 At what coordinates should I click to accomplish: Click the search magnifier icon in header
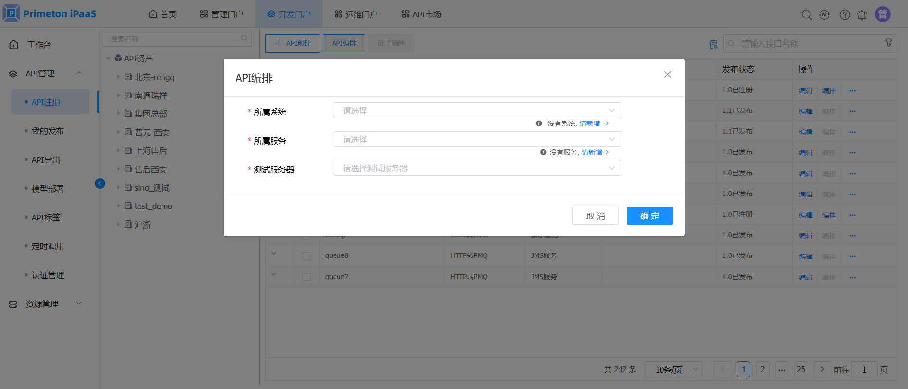pos(807,15)
